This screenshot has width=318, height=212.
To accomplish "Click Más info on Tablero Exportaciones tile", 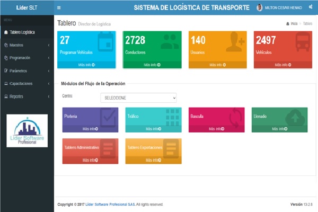I will [x=153, y=160].
